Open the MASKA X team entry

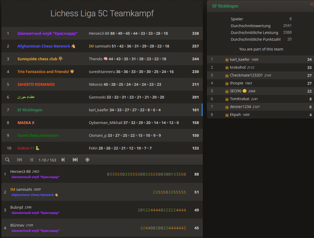[26, 123]
